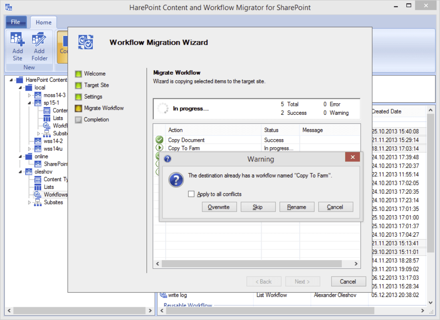This screenshot has width=440, height=320.
Task: Click the vertical scrollbar of the workflow list
Action: (430, 184)
